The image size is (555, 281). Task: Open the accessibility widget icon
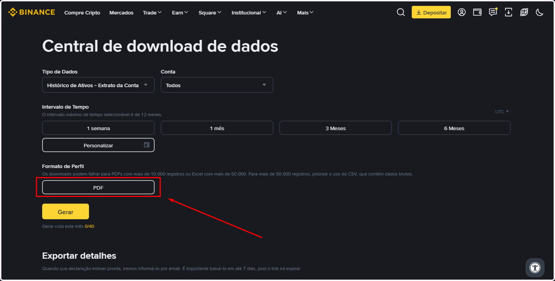pyautogui.click(x=535, y=268)
